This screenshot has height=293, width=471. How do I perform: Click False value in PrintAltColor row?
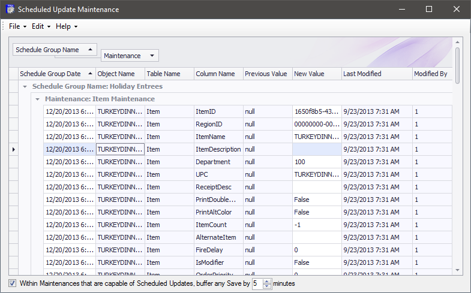pyautogui.click(x=317, y=212)
